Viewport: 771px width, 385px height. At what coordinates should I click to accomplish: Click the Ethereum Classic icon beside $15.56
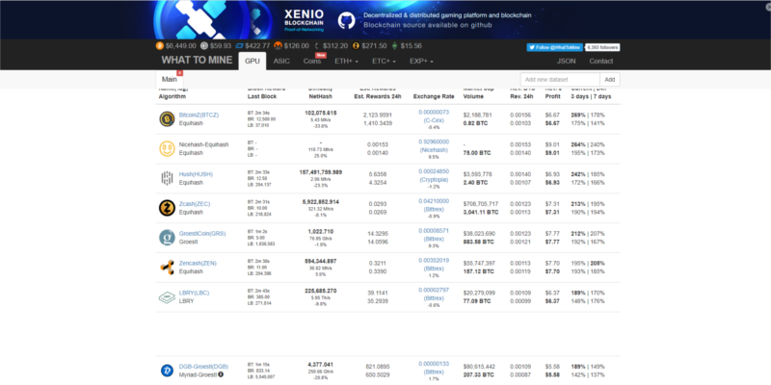click(394, 45)
